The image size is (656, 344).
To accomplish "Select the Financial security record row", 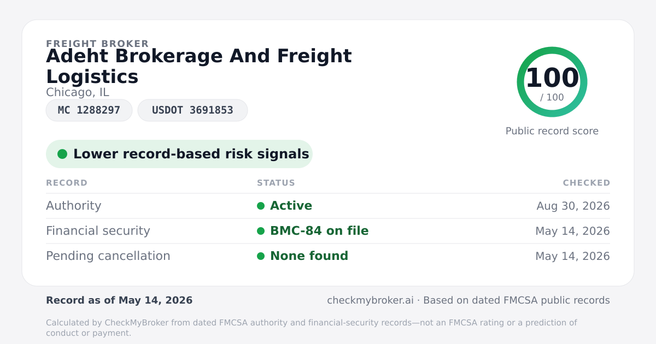I will [328, 231].
